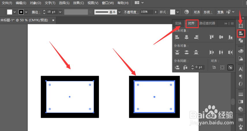The height and width of the screenshot is (131, 247).
Task: Click the distribute spacing stepper arrows
Action: [x=193, y=67]
